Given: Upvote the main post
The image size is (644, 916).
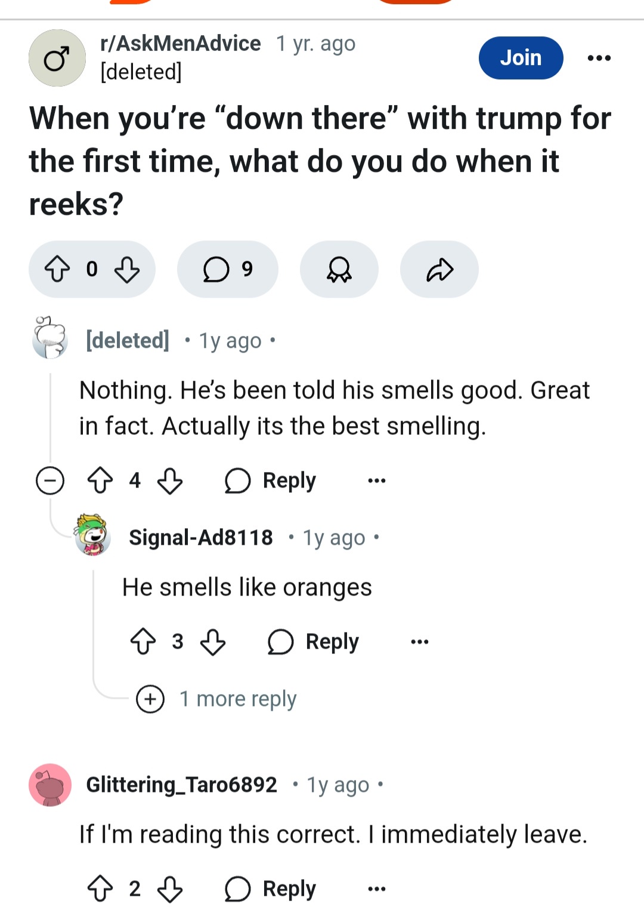Looking at the screenshot, I should (57, 269).
